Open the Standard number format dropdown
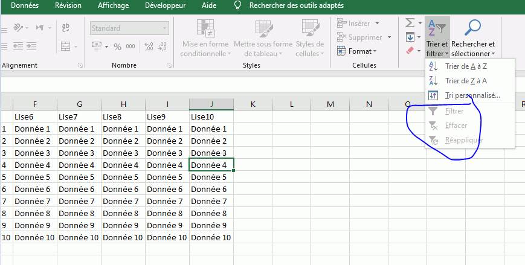The height and width of the screenshot is (265, 525). [x=164, y=28]
